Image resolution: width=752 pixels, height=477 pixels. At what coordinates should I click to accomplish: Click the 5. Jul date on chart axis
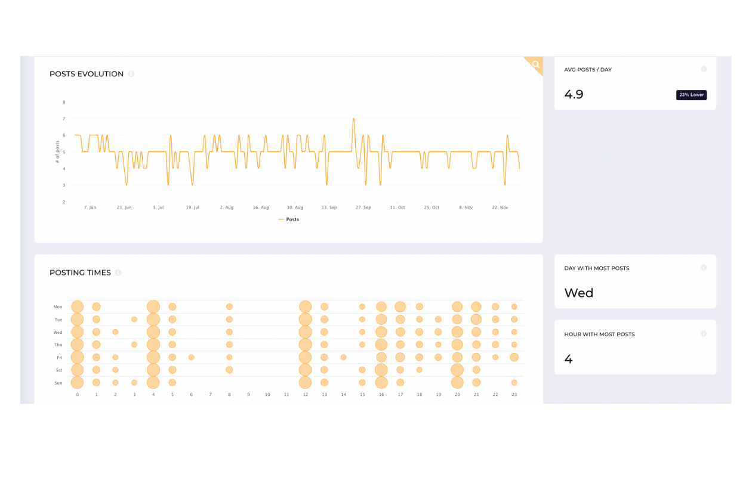158,207
